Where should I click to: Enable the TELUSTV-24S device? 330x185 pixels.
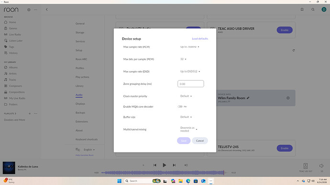pos(285,148)
